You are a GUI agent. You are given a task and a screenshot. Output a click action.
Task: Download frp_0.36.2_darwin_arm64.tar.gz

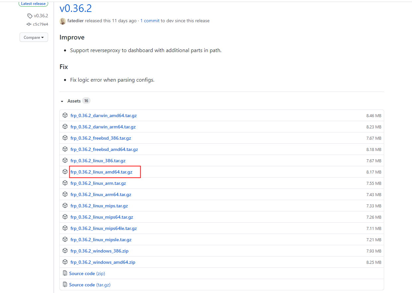pyautogui.click(x=103, y=127)
